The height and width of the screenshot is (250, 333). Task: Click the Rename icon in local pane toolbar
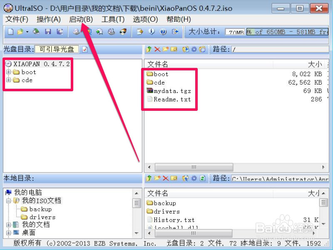click(x=174, y=178)
